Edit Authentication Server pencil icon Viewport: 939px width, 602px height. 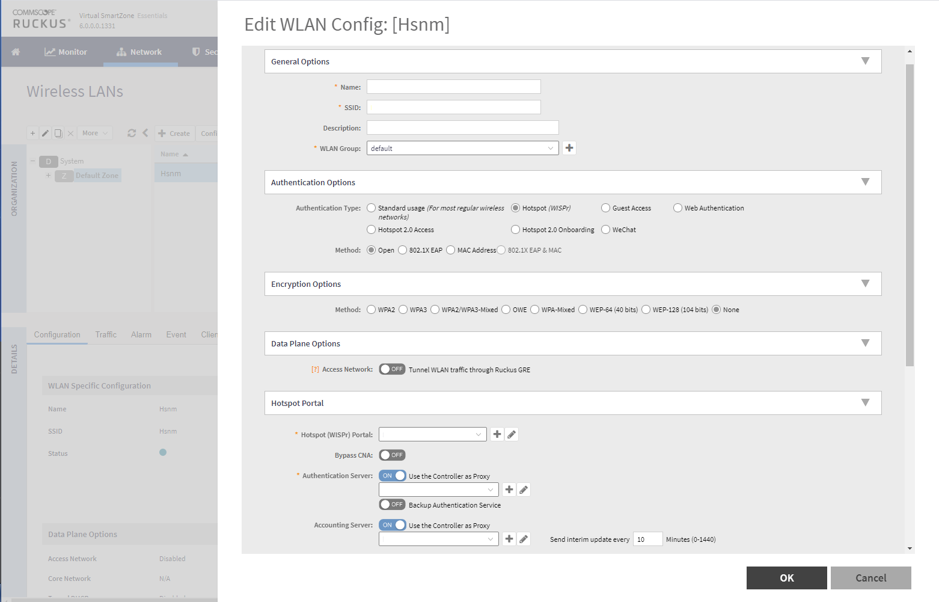click(524, 490)
